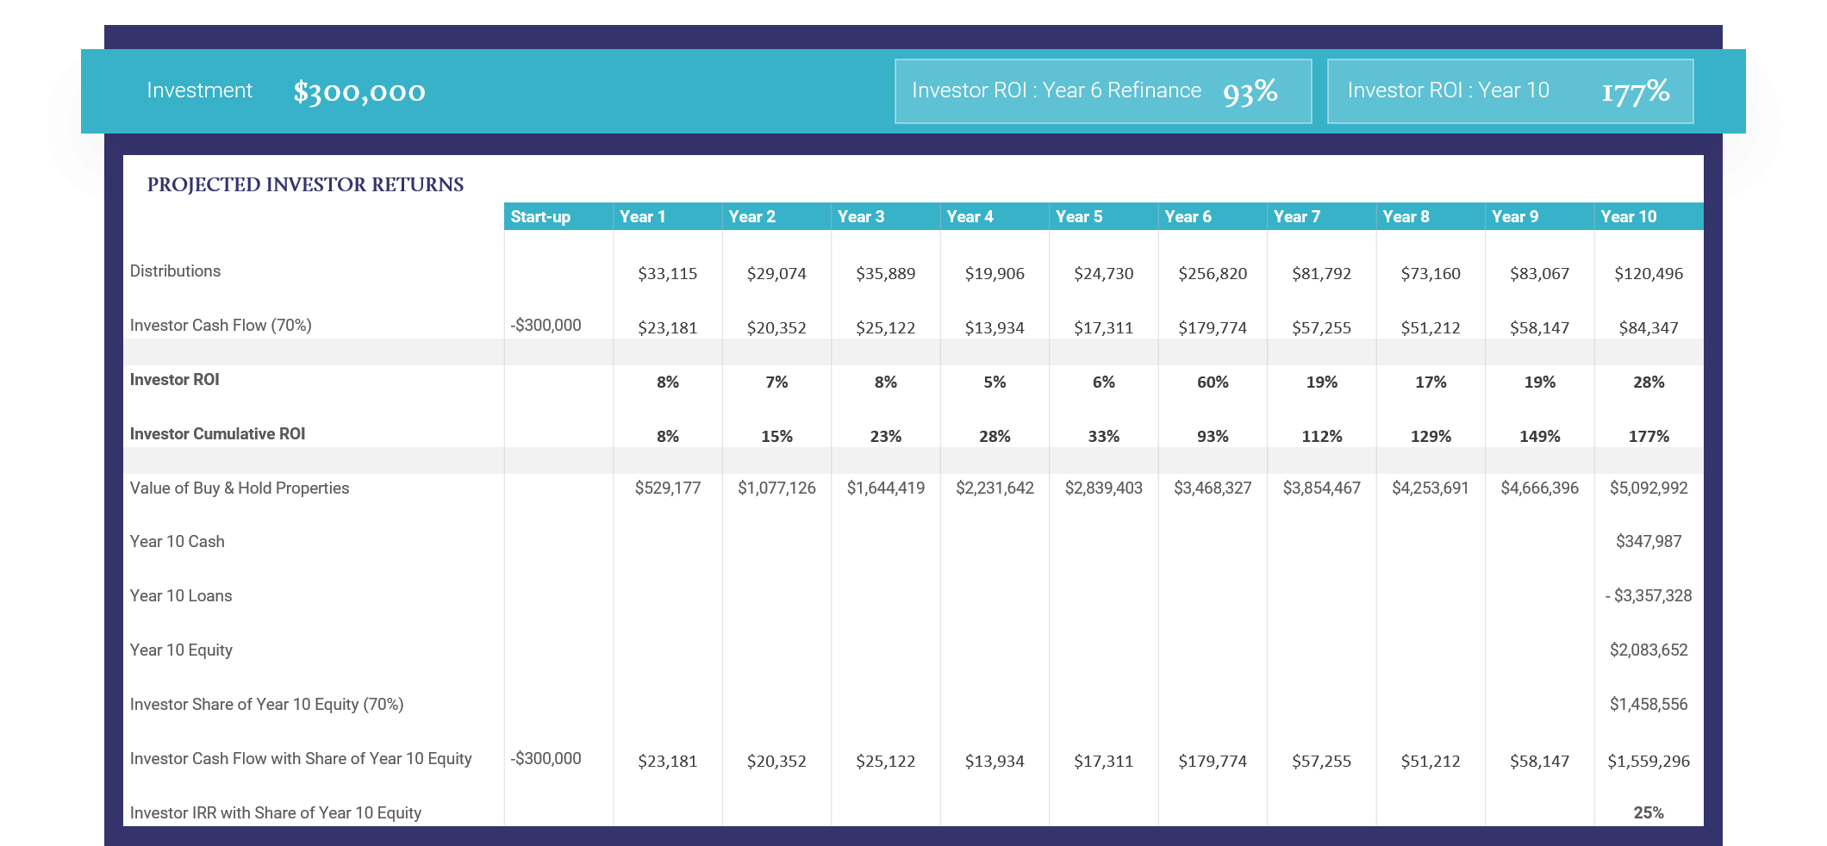Select the 60% Year 6 Investor ROI cell
The image size is (1827, 846).
click(1213, 383)
